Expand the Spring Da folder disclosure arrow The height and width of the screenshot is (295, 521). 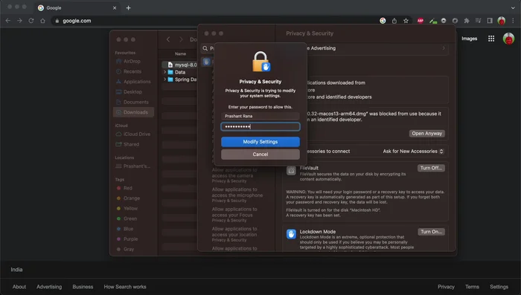tap(164, 80)
